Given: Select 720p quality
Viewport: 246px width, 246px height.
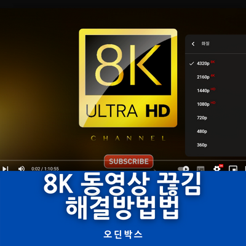Looking at the screenshot, I should tap(215, 117).
